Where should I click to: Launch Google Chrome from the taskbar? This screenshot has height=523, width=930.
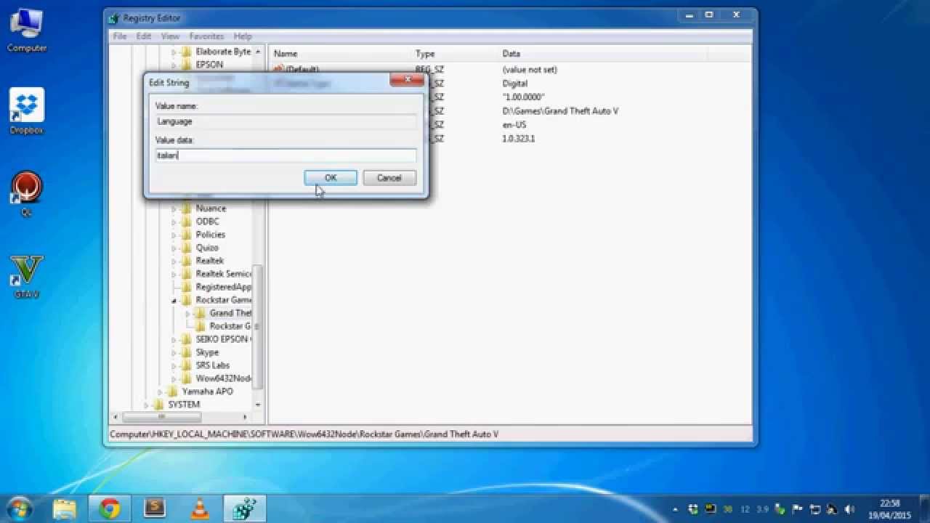tap(110, 508)
